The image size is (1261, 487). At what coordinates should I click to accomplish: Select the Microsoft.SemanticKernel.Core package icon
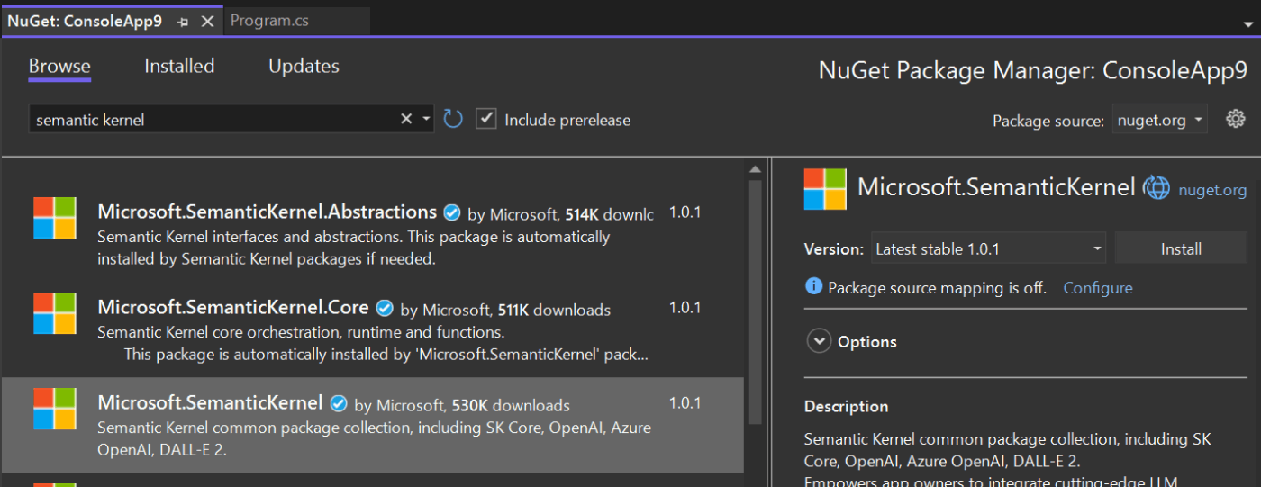click(x=55, y=313)
